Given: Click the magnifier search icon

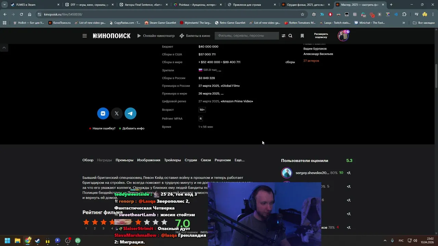Looking at the screenshot, I should [x=290, y=36].
